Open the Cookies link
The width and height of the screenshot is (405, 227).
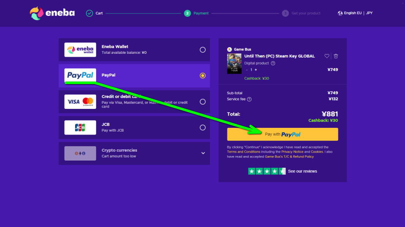[317, 152]
